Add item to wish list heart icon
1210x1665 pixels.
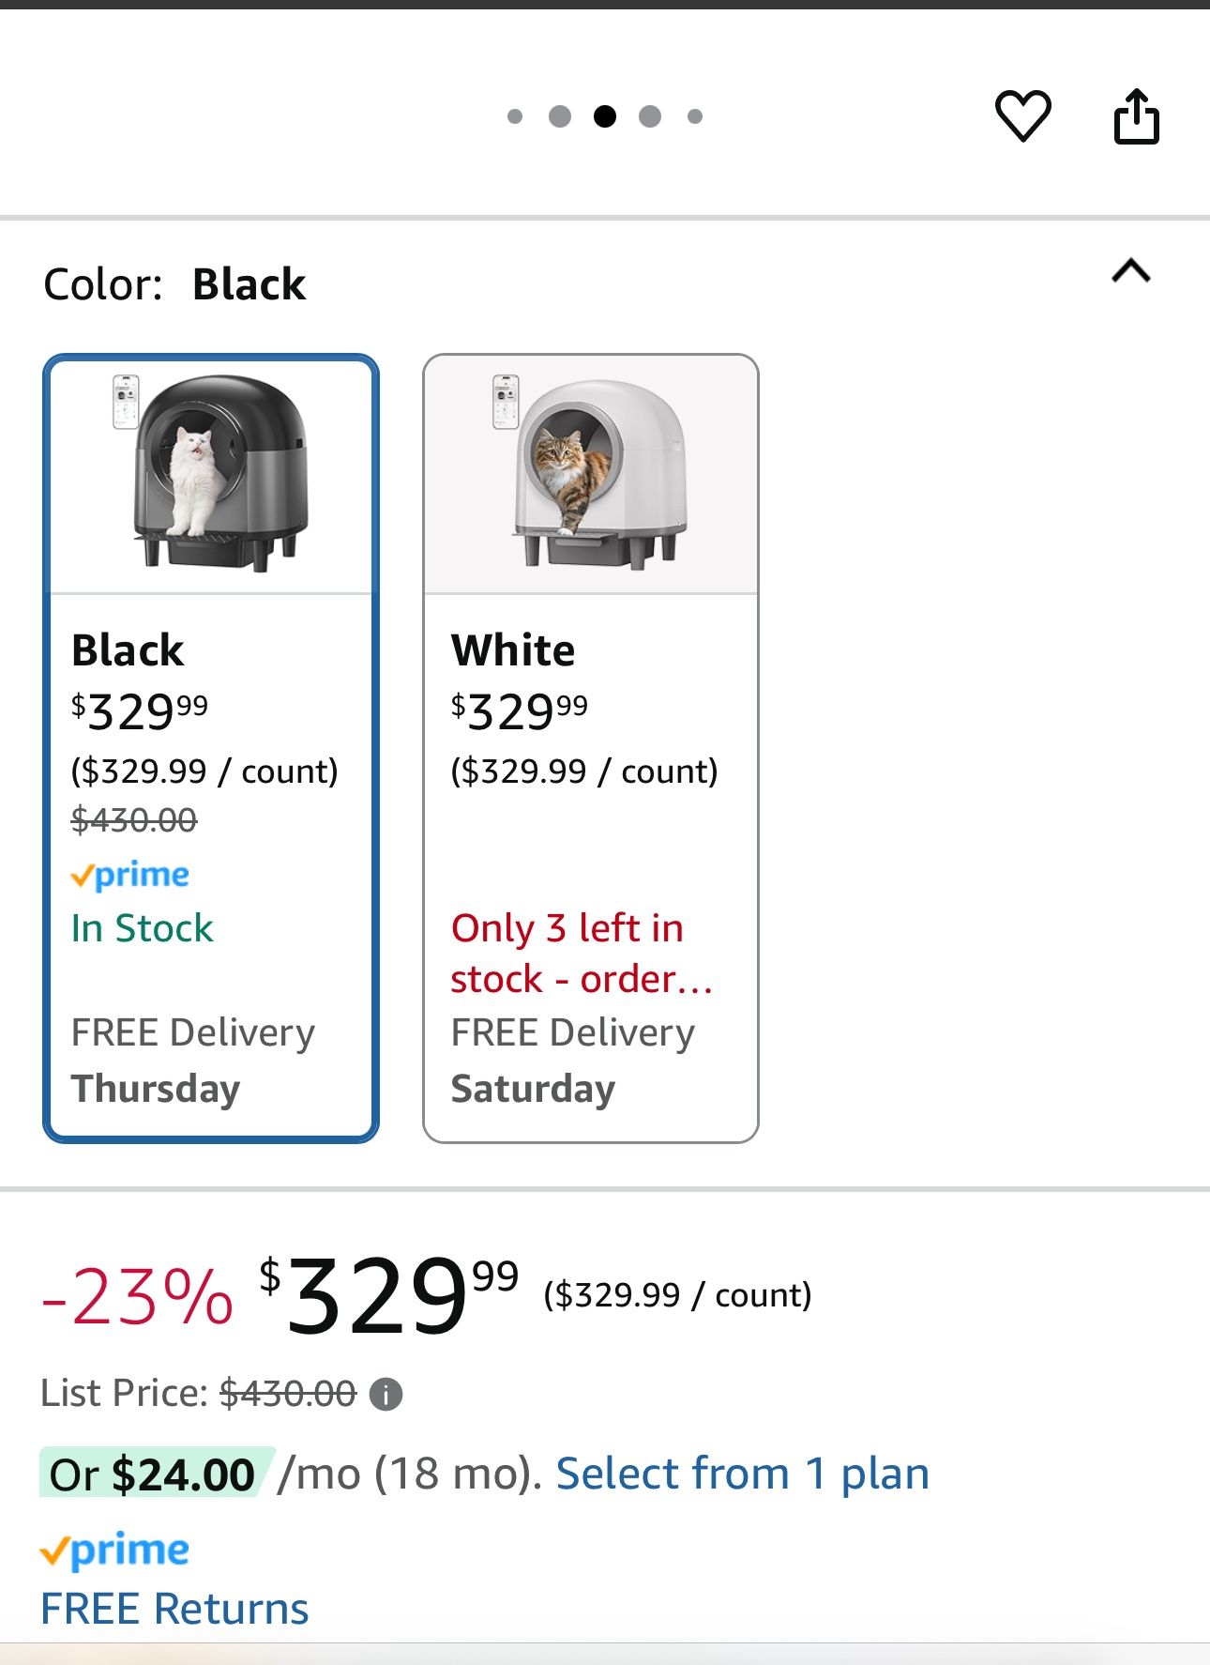pos(1022,116)
